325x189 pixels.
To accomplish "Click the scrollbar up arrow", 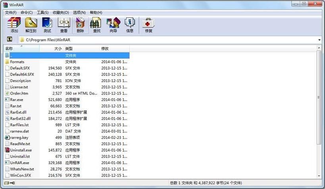I will (x=319, y=48).
